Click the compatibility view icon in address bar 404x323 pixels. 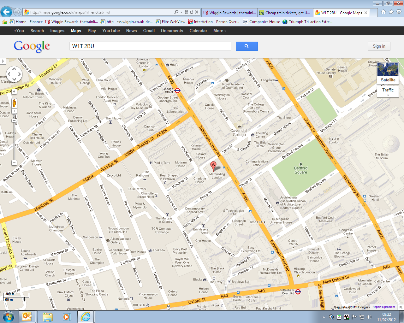point(187,12)
